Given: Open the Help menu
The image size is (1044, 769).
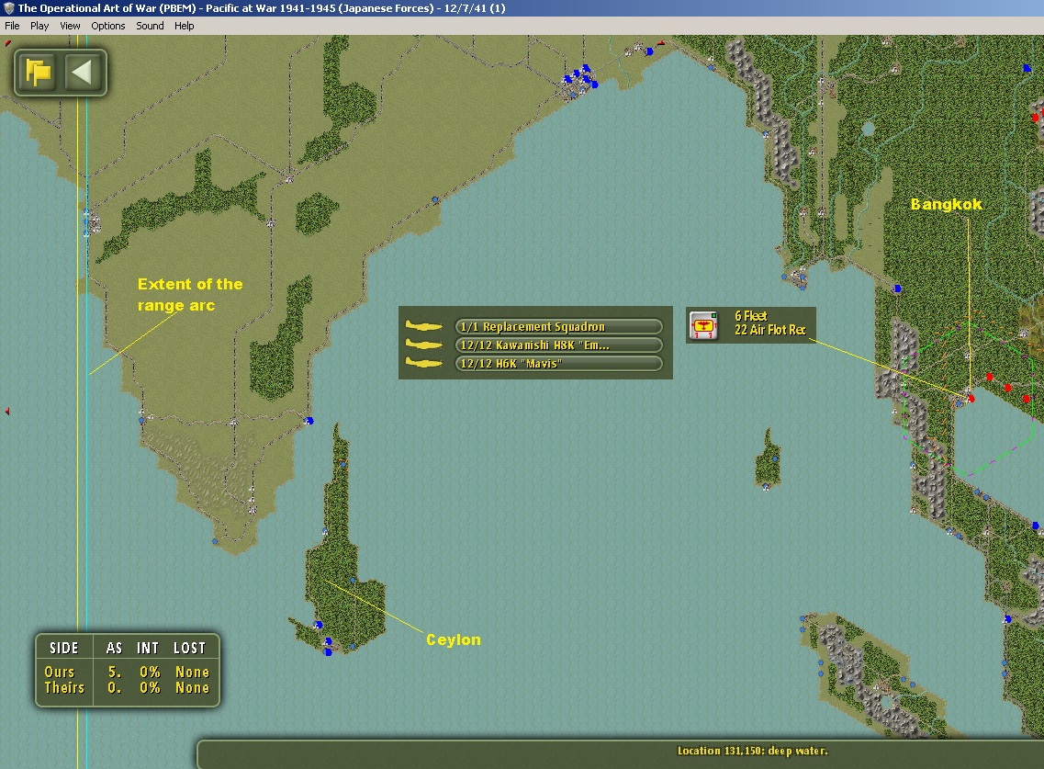Looking at the screenshot, I should [x=185, y=26].
